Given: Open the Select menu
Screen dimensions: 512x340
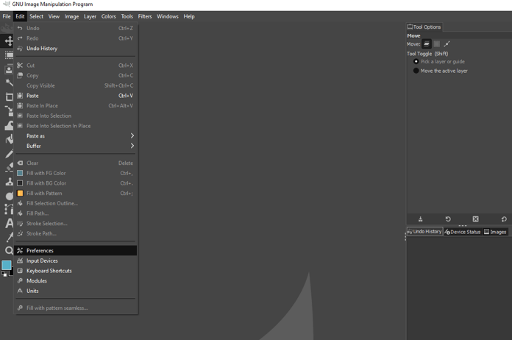Looking at the screenshot, I should [36, 16].
